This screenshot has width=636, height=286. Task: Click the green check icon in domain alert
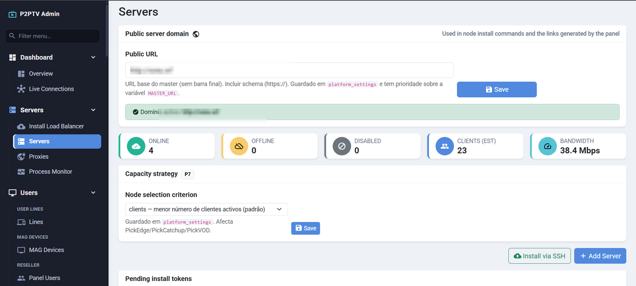(x=135, y=112)
